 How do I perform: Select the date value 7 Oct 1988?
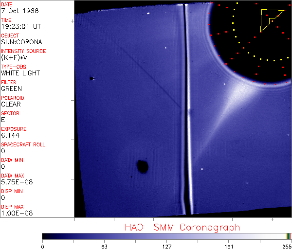tap(18, 11)
